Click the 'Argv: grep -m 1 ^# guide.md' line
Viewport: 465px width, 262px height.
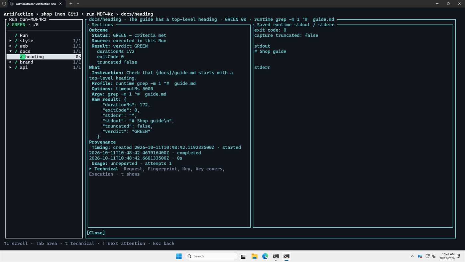[129, 94]
